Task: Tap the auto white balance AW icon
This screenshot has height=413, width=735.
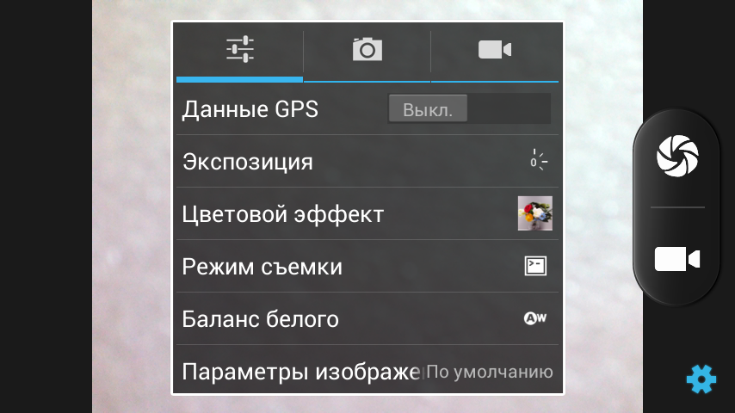Action: tap(535, 318)
